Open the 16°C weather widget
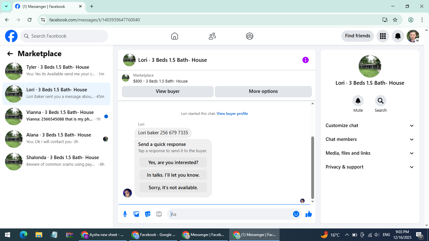429x241 pixels. coord(330,235)
